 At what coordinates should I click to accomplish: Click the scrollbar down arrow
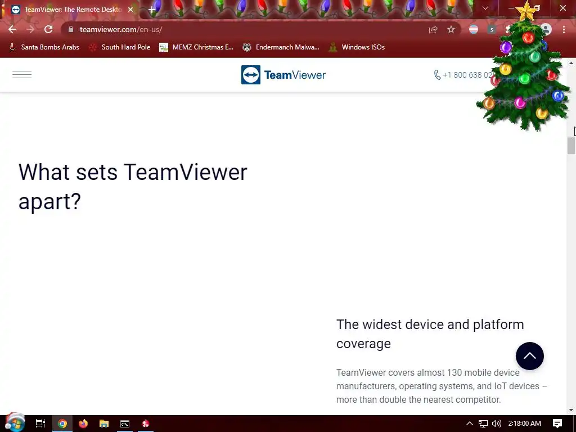(571, 410)
